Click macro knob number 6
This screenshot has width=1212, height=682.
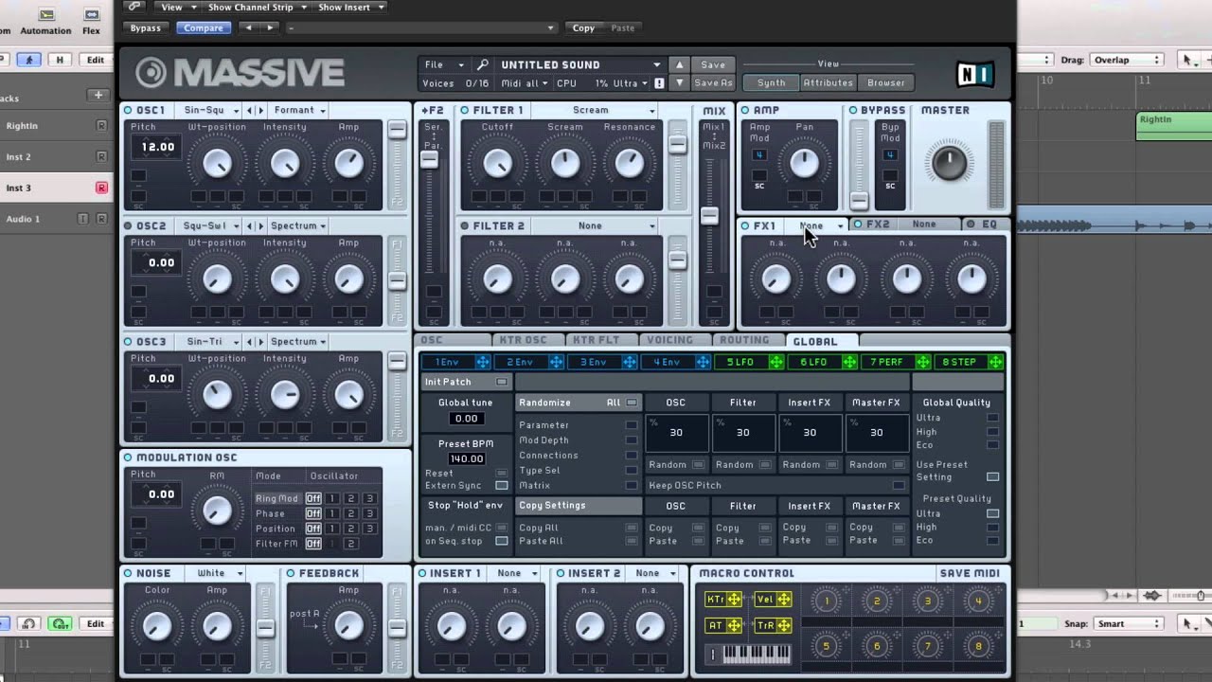point(877,646)
